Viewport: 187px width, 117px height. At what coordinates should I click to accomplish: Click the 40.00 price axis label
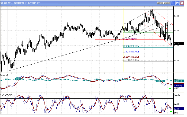(x=177, y=16)
